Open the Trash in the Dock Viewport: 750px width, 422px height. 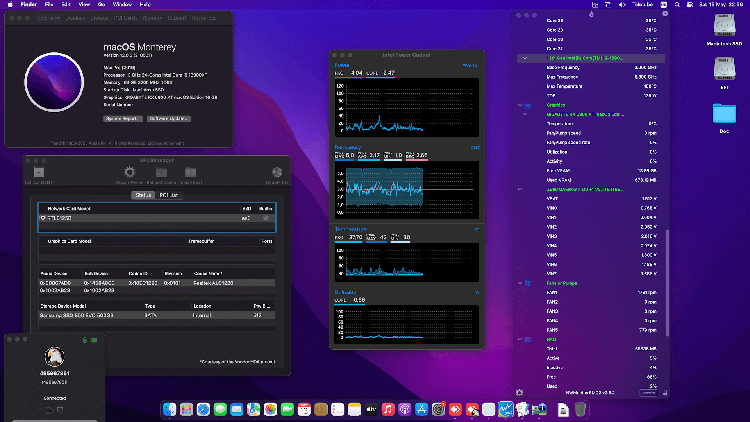tap(580, 409)
